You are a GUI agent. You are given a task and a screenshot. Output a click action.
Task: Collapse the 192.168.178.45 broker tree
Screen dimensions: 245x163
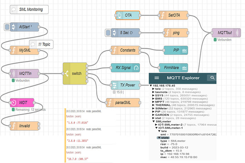(151, 86)
